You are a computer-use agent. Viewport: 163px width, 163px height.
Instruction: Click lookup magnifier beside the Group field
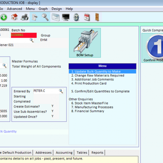32,40
